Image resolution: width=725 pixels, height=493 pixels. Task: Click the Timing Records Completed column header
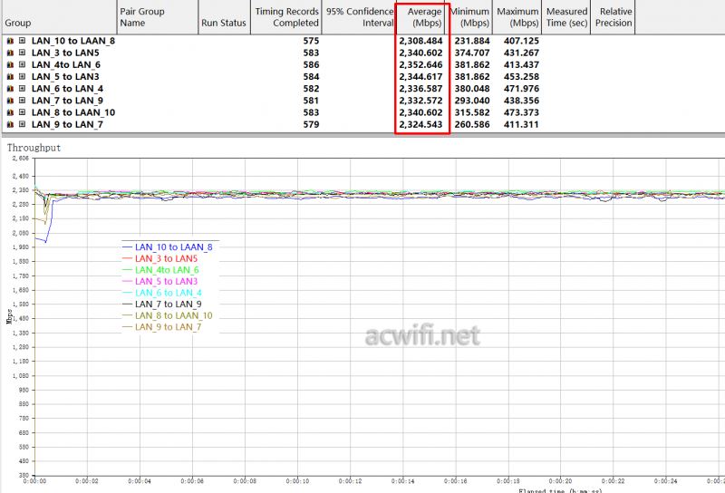click(x=286, y=17)
